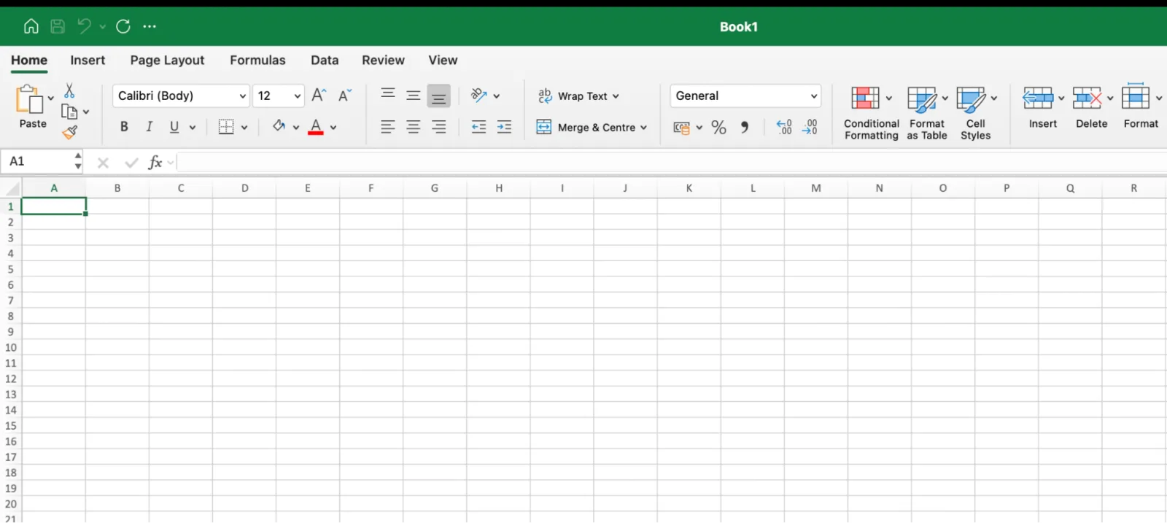Open Conditional Formatting menu
1167x523 pixels.
(x=871, y=112)
